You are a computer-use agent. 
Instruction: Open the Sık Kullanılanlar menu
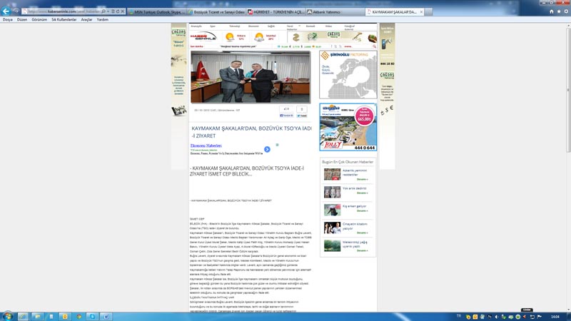tap(64, 20)
